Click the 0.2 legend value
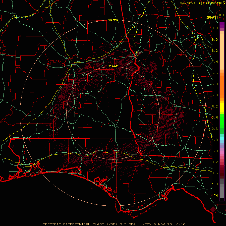The width and height of the screenshot is (226, 226). click(215, 162)
